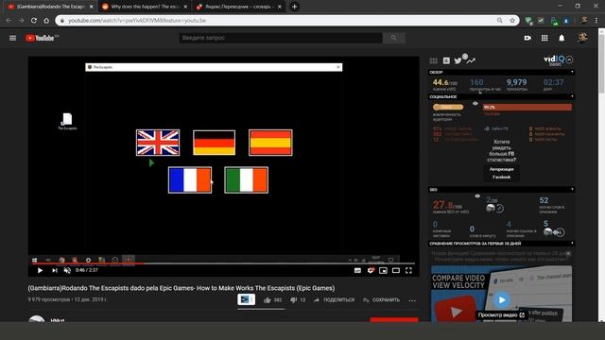Switch to the Gambiarra Rodando The Escapists tab
Viewport: 605px width, 340px height.
click(x=51, y=7)
